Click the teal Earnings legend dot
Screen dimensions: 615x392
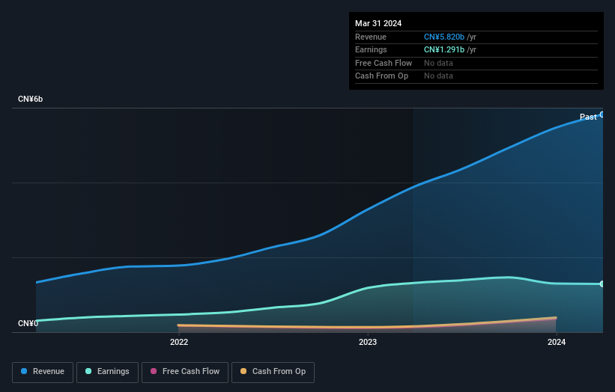tap(88, 371)
